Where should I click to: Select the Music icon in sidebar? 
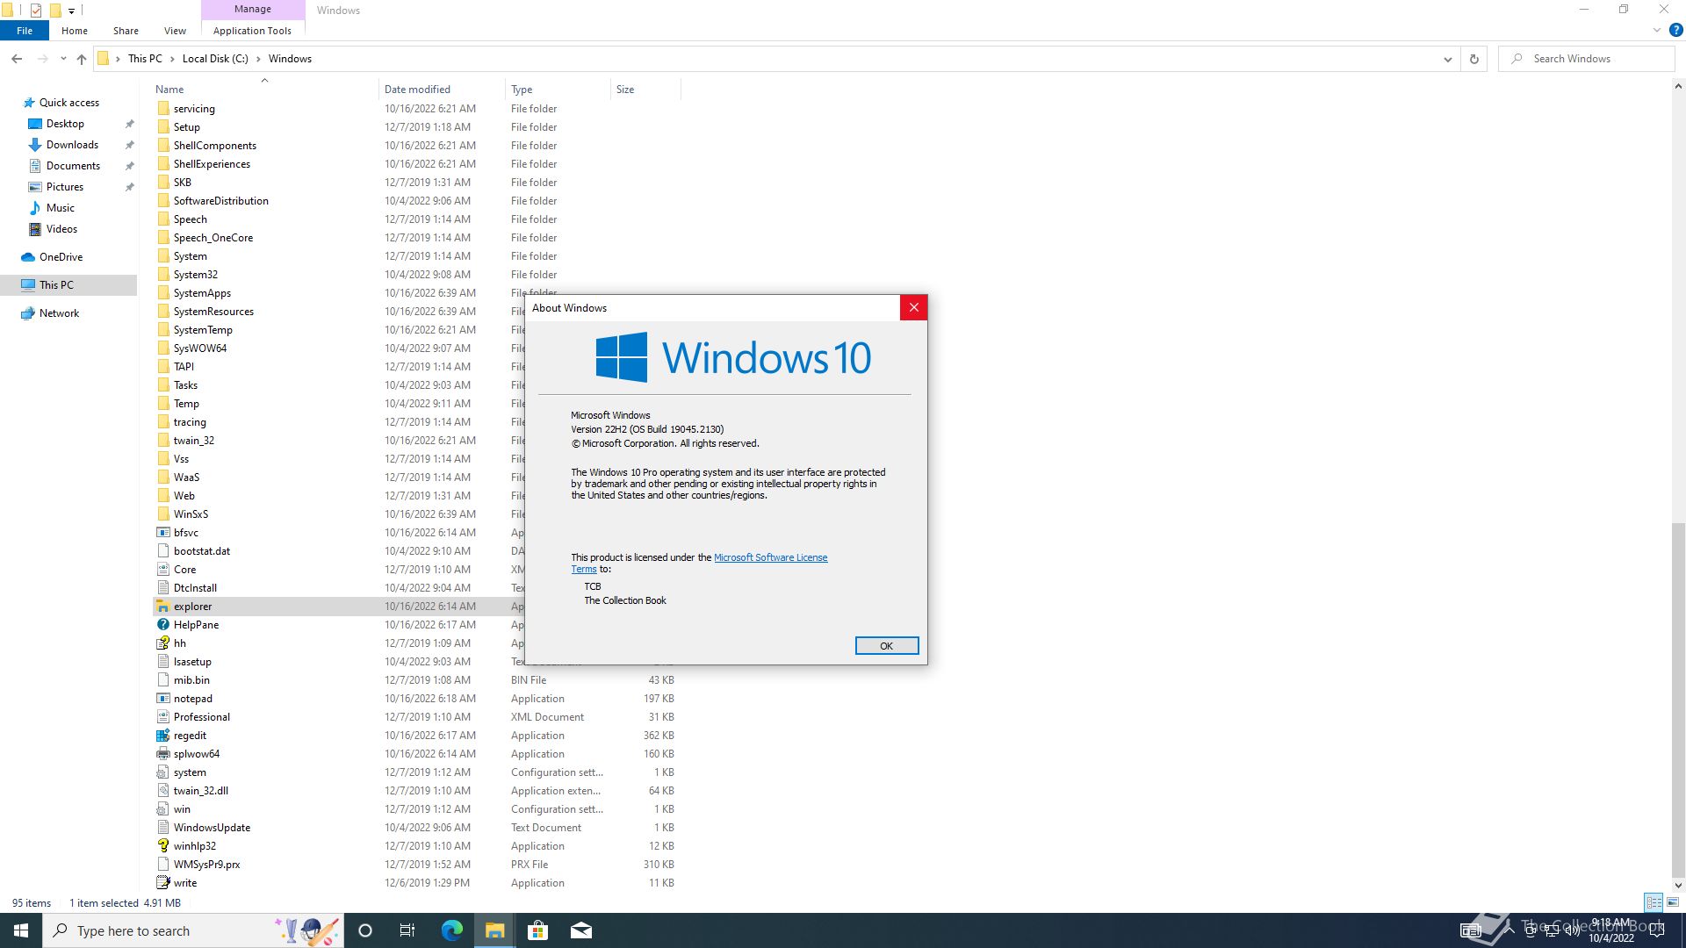coord(35,208)
